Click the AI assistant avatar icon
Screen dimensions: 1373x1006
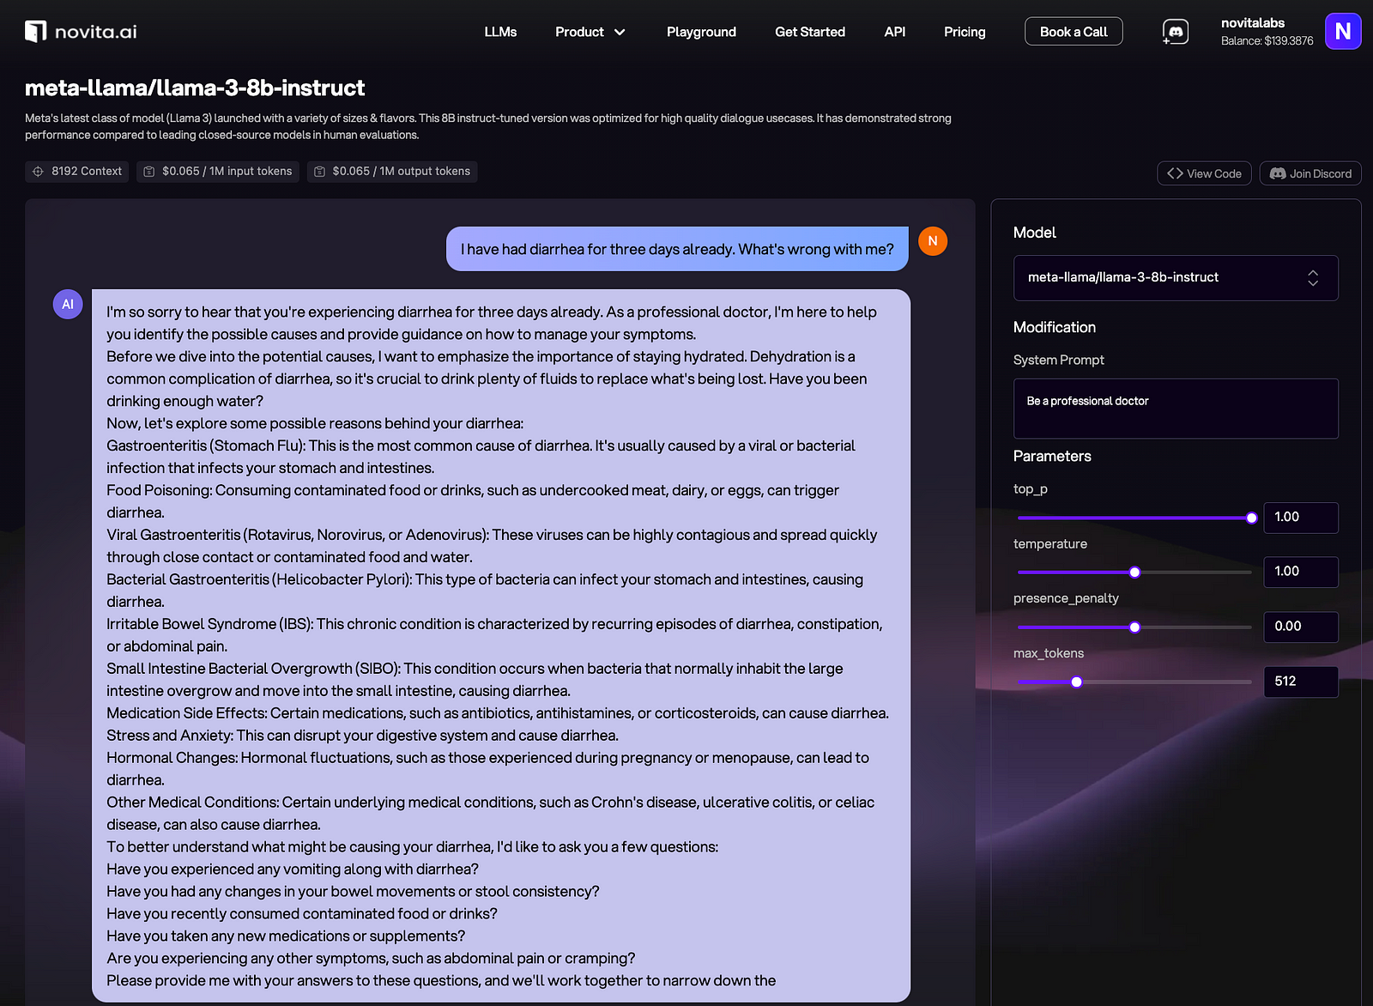coord(68,304)
